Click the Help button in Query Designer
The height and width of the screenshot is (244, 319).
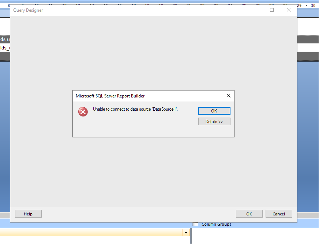pos(28,214)
